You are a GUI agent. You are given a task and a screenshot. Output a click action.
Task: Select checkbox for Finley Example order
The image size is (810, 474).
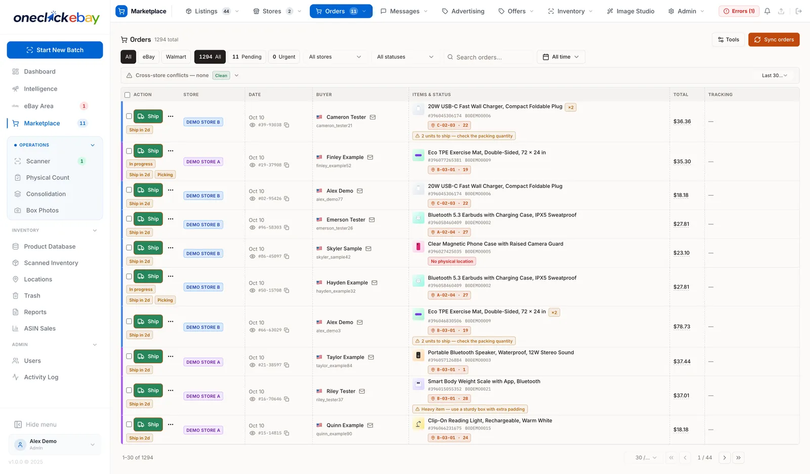click(x=129, y=151)
